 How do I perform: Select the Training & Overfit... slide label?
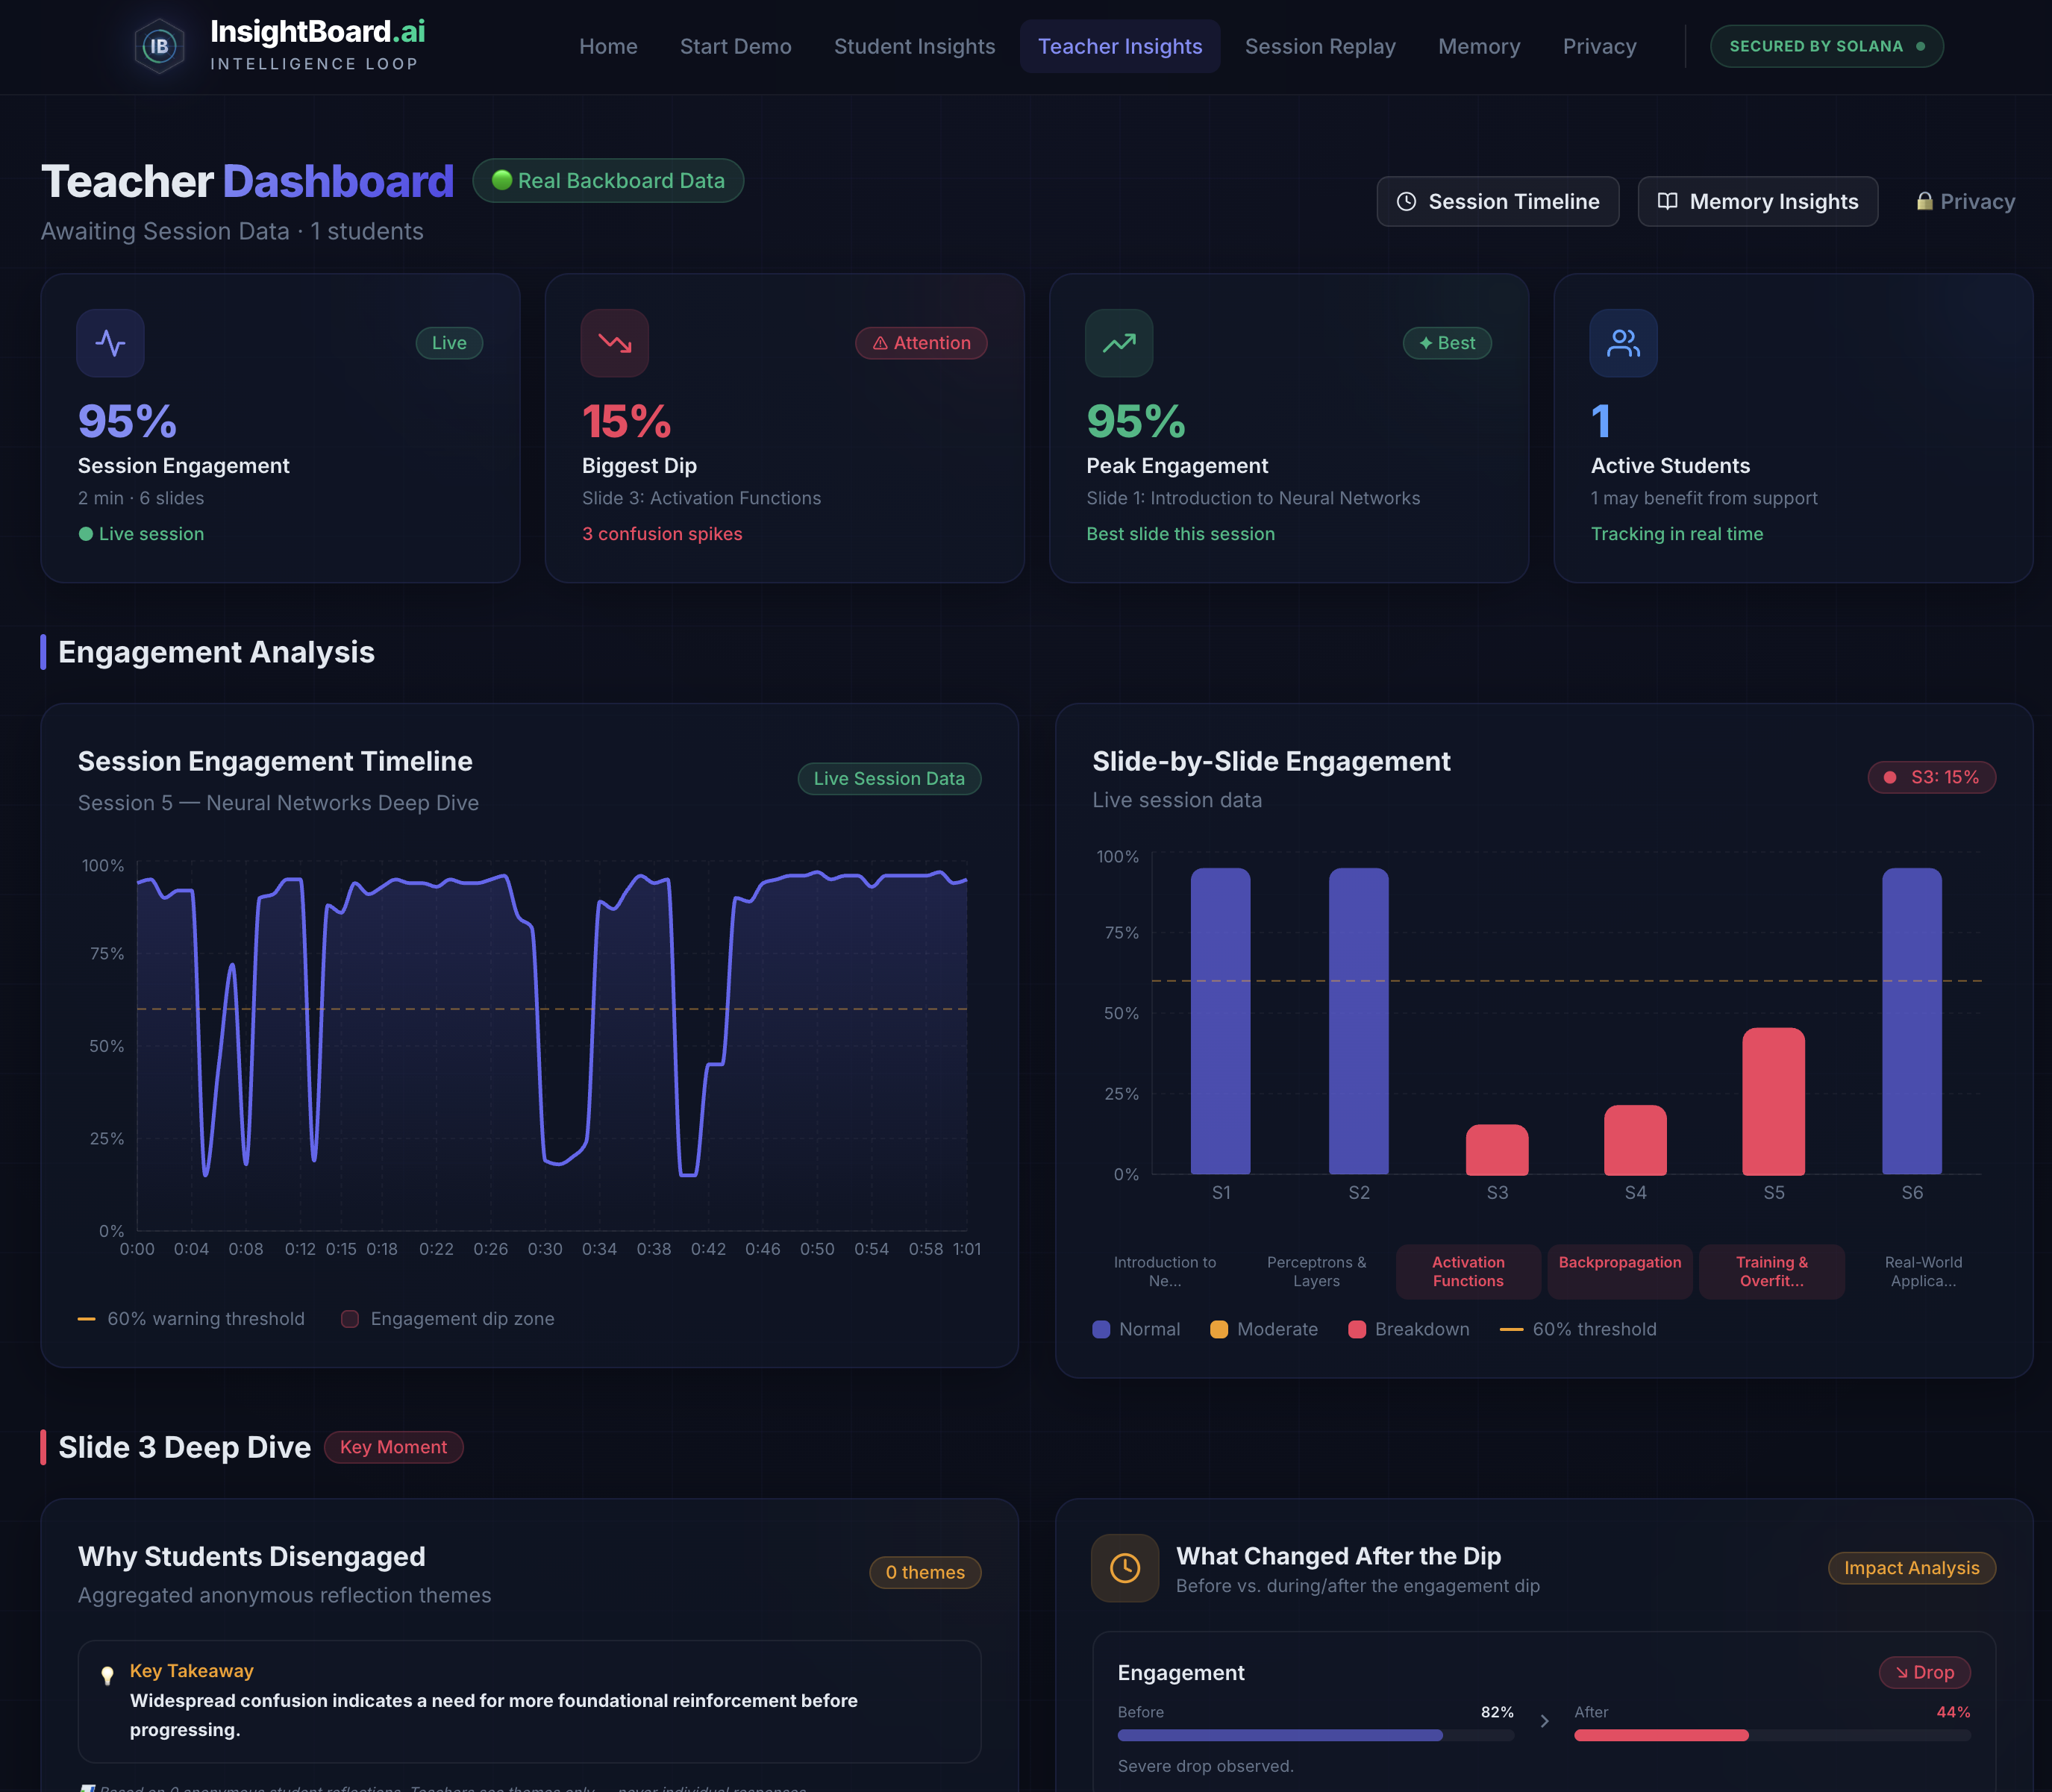pyautogui.click(x=1771, y=1271)
